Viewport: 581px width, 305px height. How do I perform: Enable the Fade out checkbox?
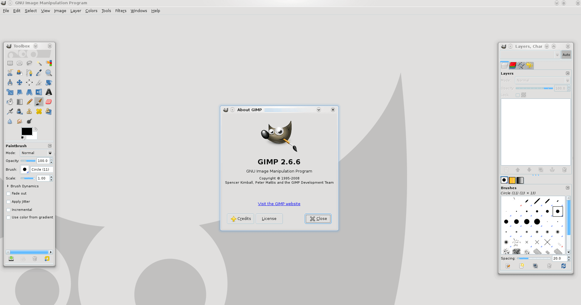(8, 194)
